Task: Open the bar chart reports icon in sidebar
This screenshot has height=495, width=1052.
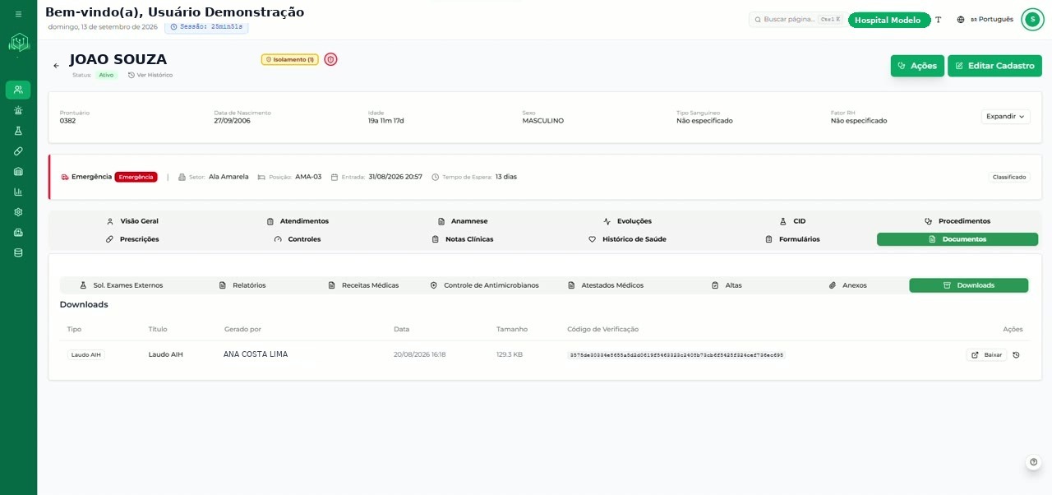Action: [18, 192]
